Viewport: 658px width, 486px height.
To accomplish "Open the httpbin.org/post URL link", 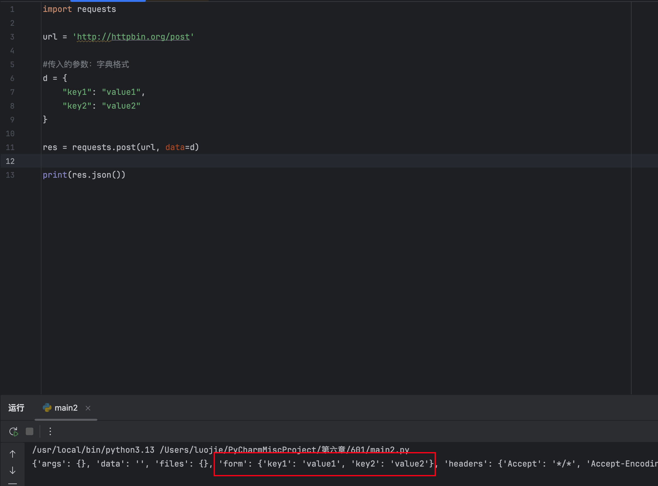I will (x=133, y=37).
